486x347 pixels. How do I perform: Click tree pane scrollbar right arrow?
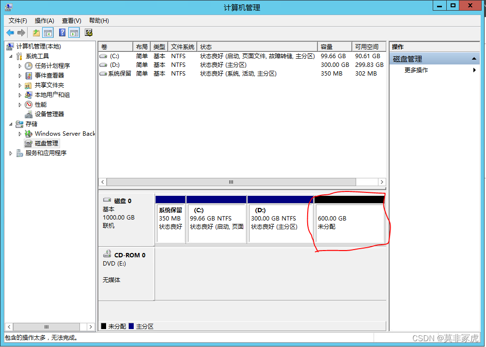pos(91,327)
